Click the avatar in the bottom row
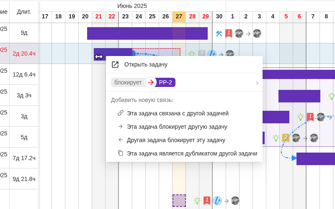Image resolution: width=335 pixels, height=209 pixels. coord(235,201)
